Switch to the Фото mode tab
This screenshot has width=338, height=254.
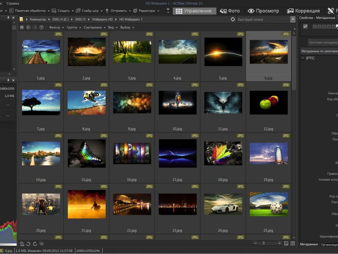(x=230, y=11)
